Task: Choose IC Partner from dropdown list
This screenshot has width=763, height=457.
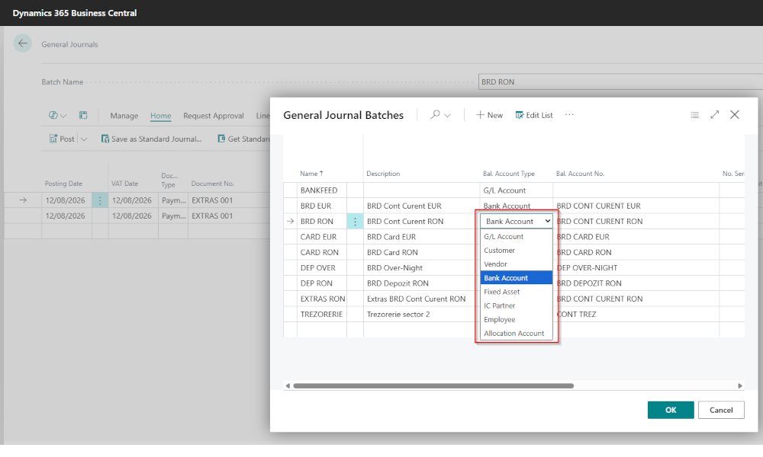Action: pos(517,305)
